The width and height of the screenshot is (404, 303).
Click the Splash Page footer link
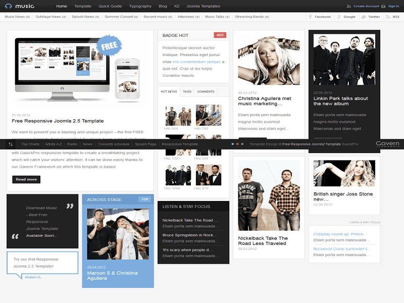145,144
